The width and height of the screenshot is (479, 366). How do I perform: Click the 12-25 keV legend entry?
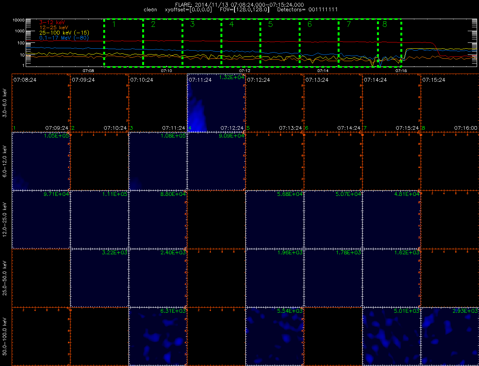[53, 28]
